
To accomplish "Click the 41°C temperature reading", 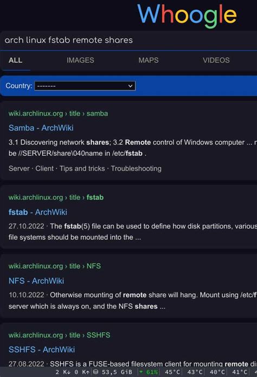I will [240, 372].
